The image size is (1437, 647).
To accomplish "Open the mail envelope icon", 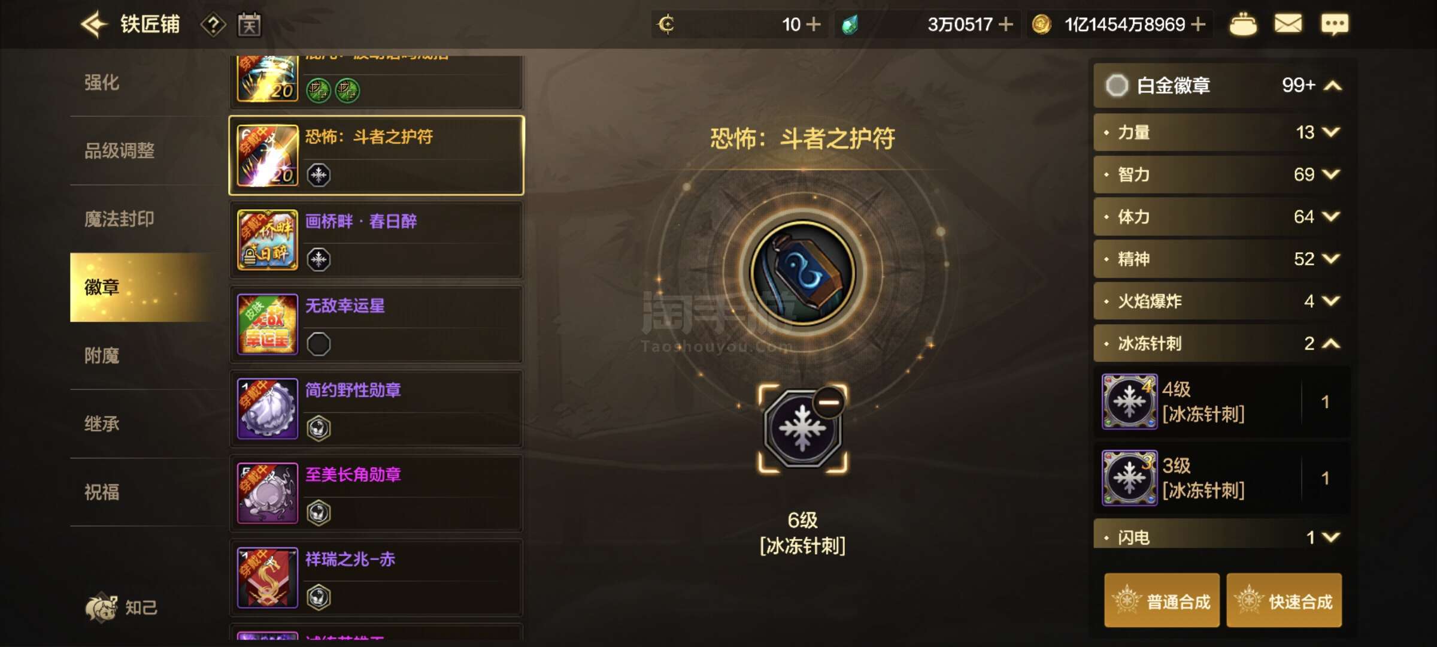I will (1288, 25).
